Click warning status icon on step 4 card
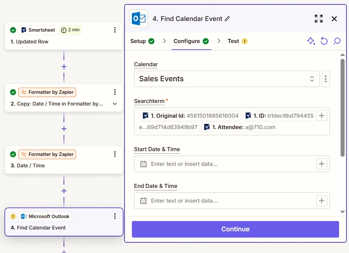349x253 pixels. click(13, 216)
